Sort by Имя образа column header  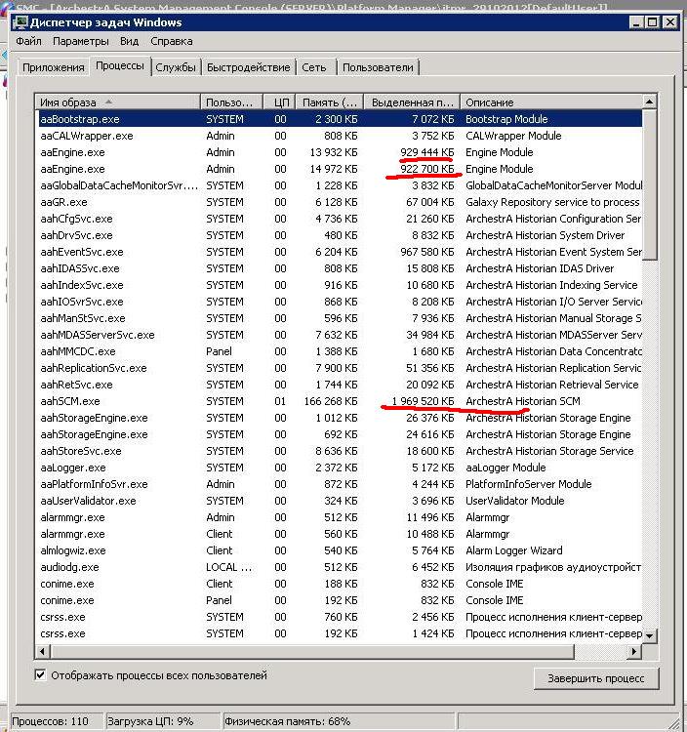pyautogui.click(x=117, y=102)
